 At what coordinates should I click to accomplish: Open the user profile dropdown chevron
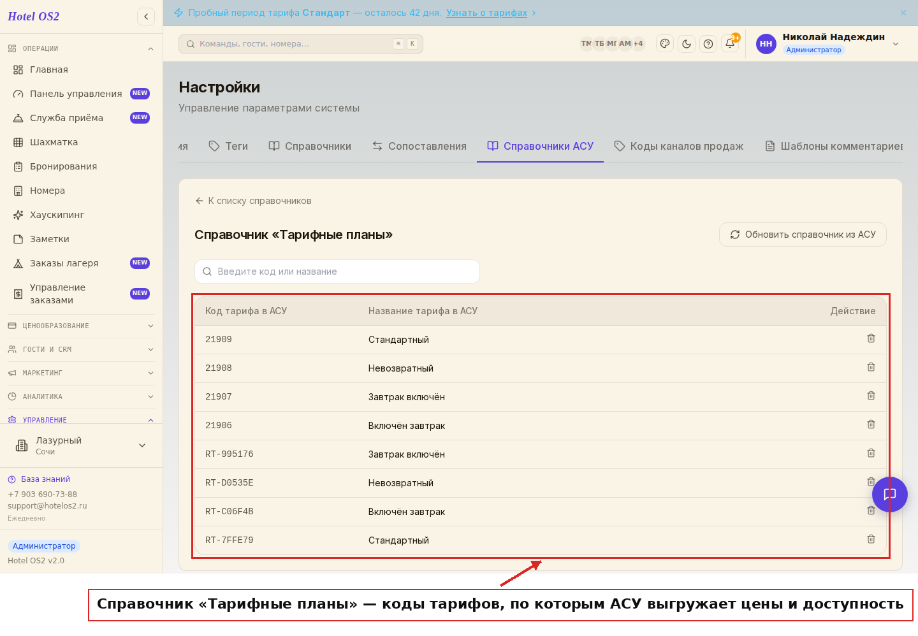[896, 44]
